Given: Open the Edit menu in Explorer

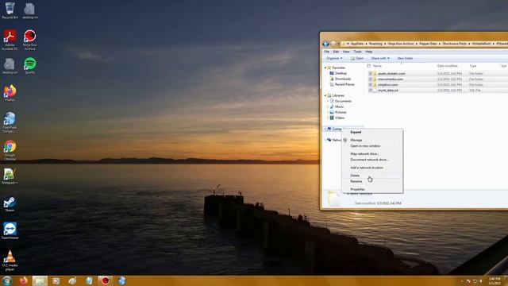Looking at the screenshot, I should [336, 52].
